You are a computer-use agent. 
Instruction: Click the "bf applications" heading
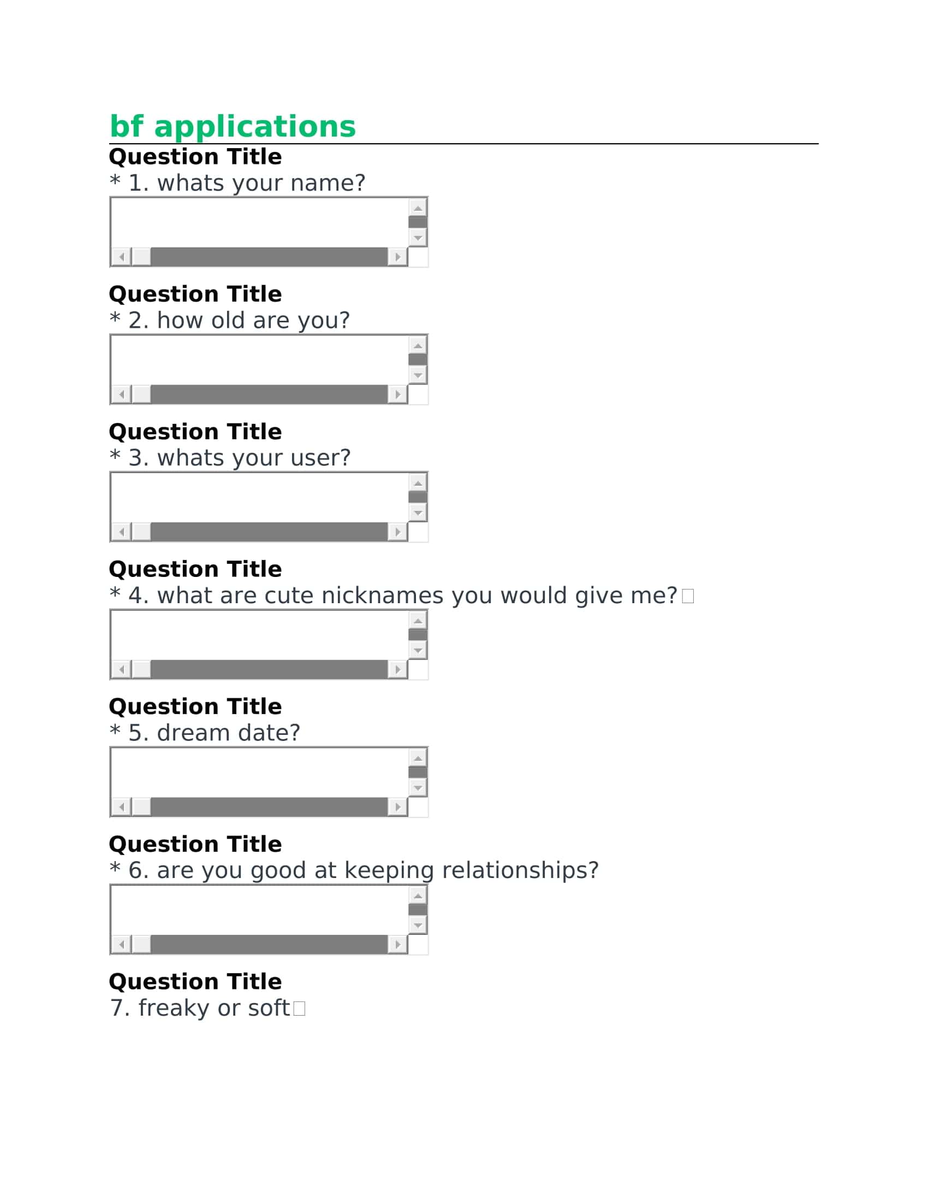233,127
